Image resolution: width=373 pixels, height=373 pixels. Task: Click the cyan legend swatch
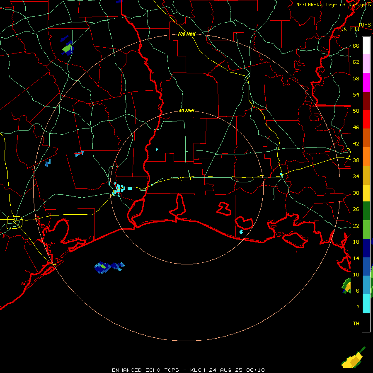coord(366,304)
